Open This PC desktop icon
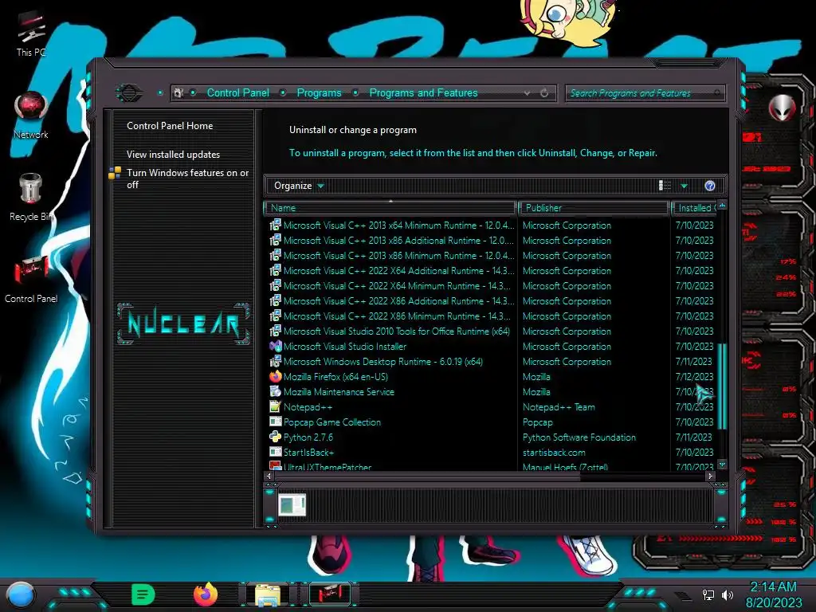816x612 pixels. point(31,33)
